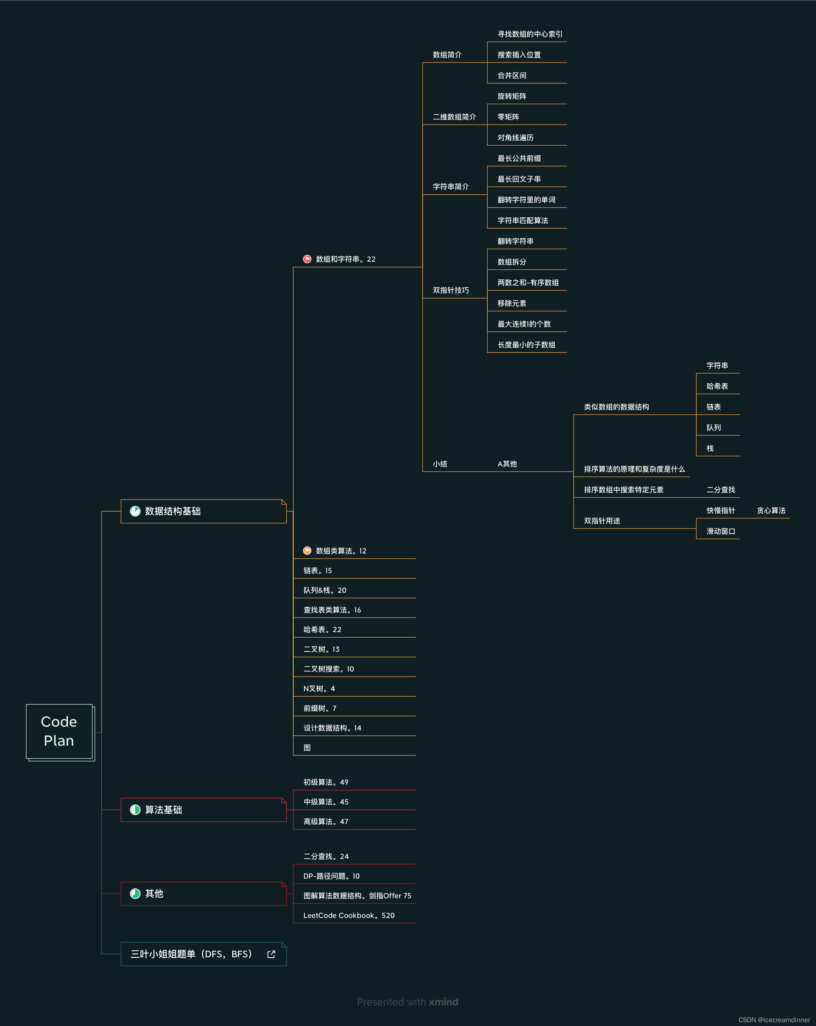The height and width of the screenshot is (1026, 816).
Task: Click 零矩阵 leaf
Action: pos(508,117)
